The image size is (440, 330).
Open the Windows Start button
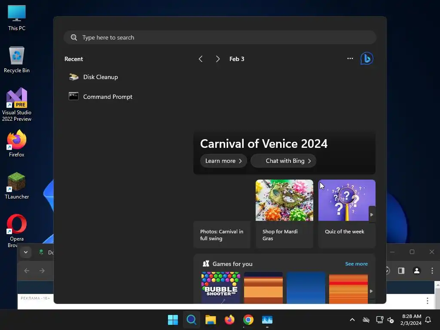[x=173, y=320]
